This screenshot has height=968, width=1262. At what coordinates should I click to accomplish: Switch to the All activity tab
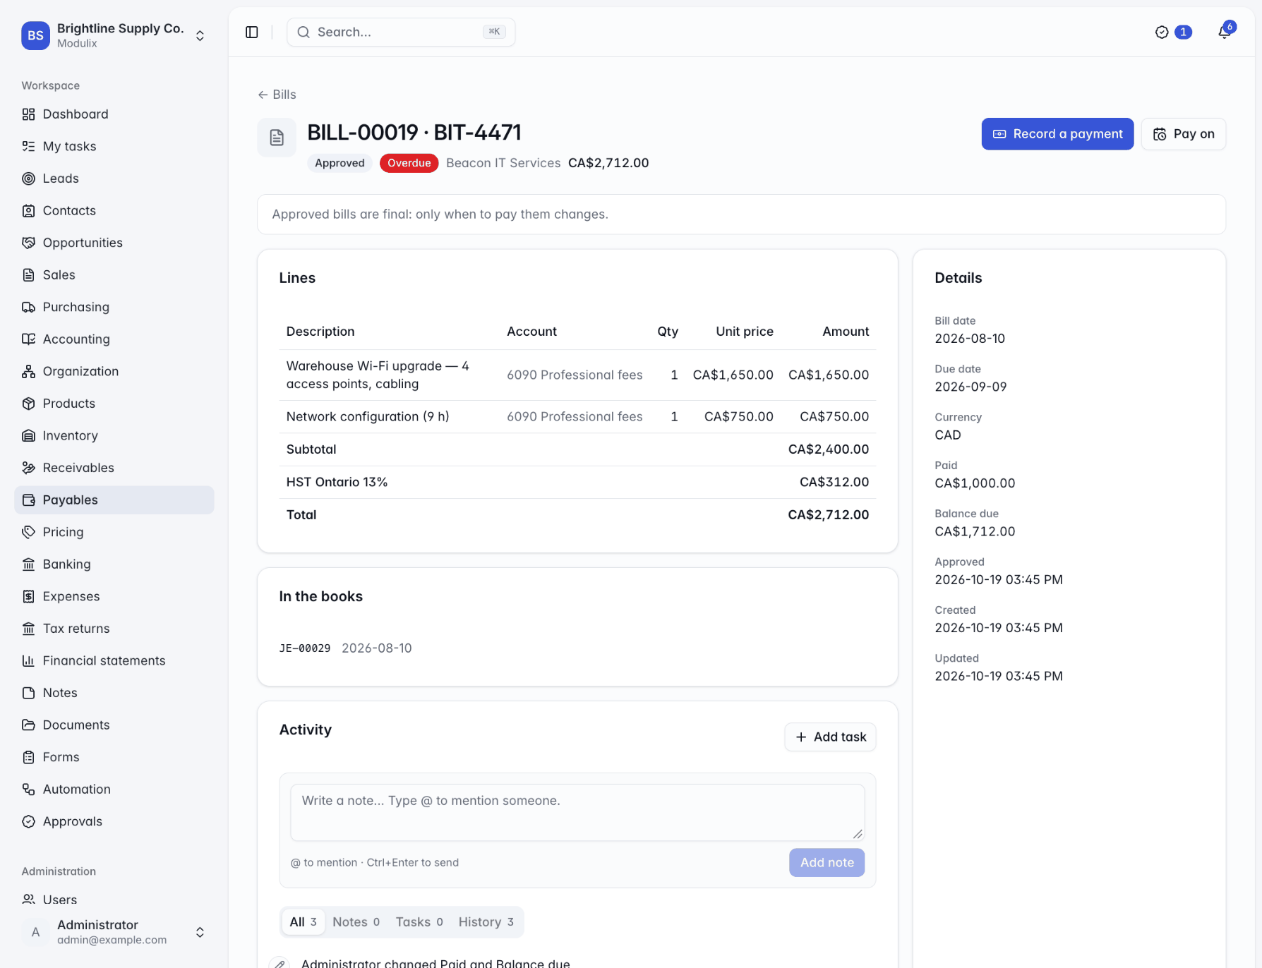[x=303, y=922]
